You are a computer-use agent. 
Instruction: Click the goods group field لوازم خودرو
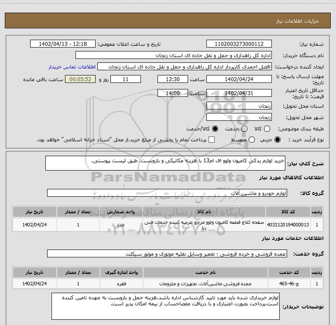(167, 193)
